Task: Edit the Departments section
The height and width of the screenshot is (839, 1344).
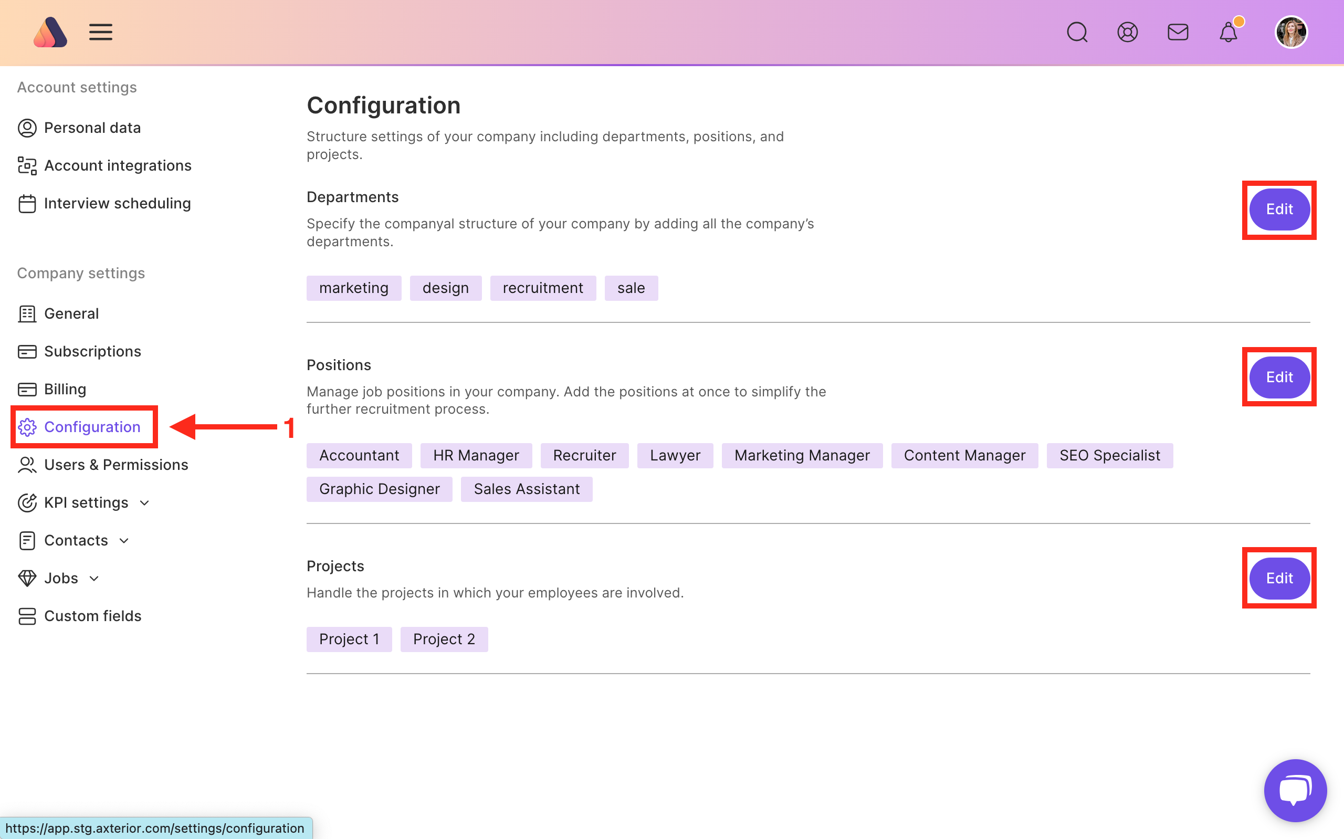Action: [x=1279, y=210]
